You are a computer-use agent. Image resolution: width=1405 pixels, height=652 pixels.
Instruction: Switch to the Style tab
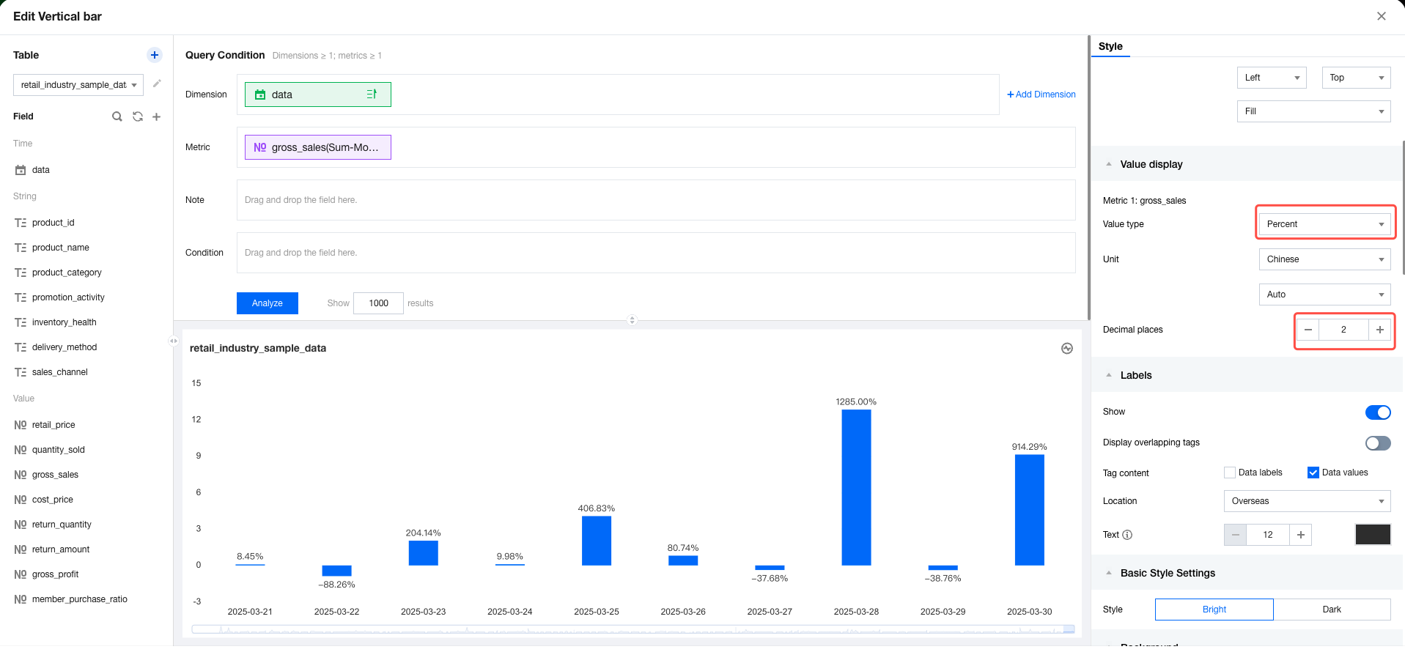coord(1110,46)
